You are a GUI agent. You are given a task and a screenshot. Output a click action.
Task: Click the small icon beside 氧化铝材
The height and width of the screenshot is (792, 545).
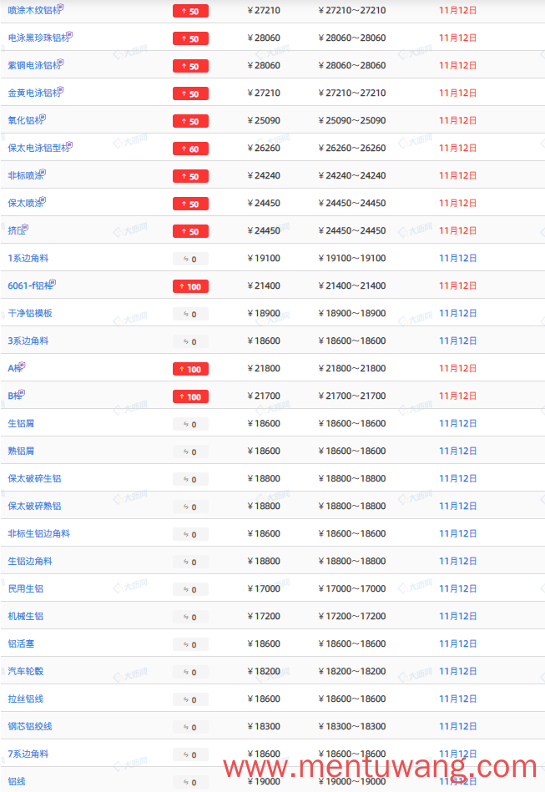(43, 117)
